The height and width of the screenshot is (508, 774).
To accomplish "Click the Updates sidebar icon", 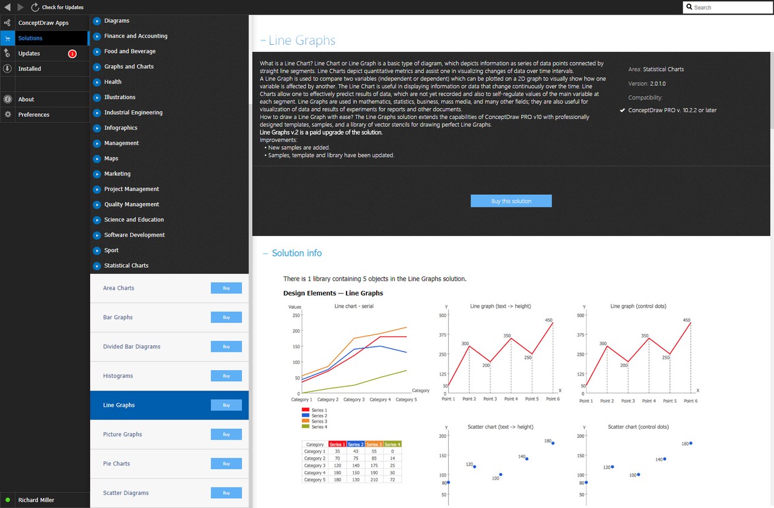I will coord(7,53).
